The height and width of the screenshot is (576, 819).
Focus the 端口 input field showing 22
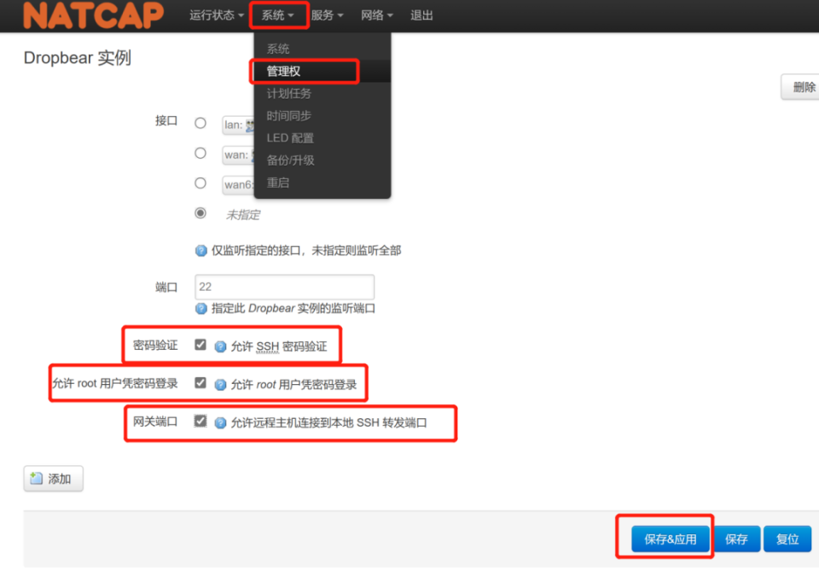pos(285,287)
